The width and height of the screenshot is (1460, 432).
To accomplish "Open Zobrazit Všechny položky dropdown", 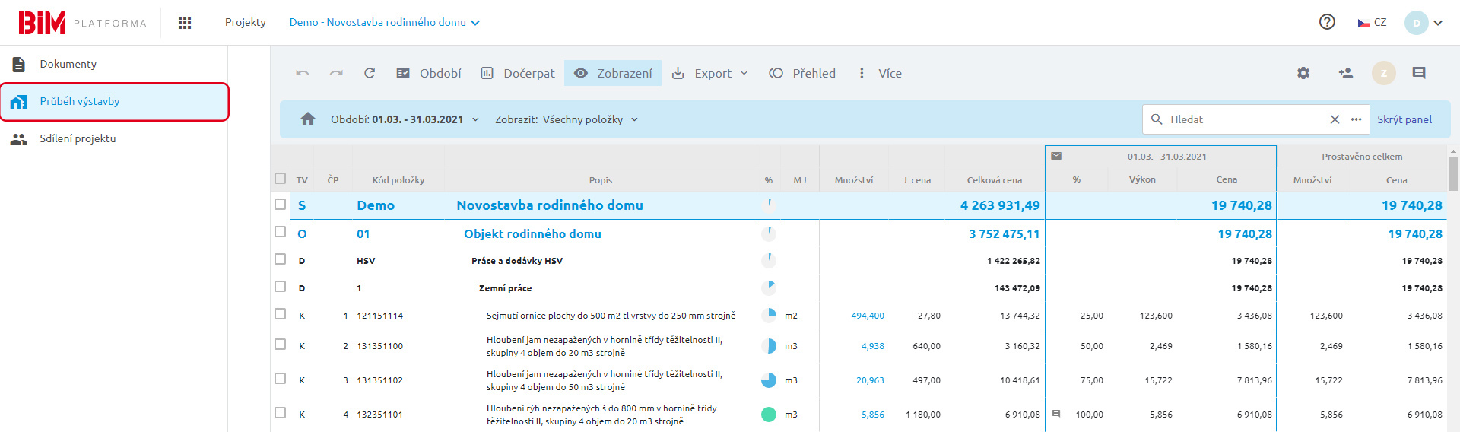I will tap(567, 119).
